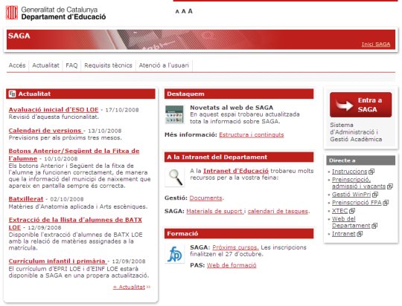Select the smallest font size A
Viewport: 402px width, 306px height.
tap(177, 12)
